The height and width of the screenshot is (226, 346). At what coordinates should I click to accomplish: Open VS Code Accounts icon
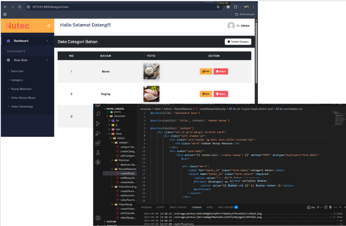click(98, 218)
